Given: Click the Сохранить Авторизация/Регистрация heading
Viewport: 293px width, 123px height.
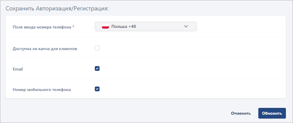Looking at the screenshot, I should (57, 9).
